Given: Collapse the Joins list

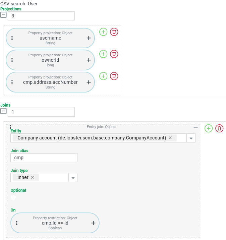Looking at the screenshot, I should coord(3,111).
